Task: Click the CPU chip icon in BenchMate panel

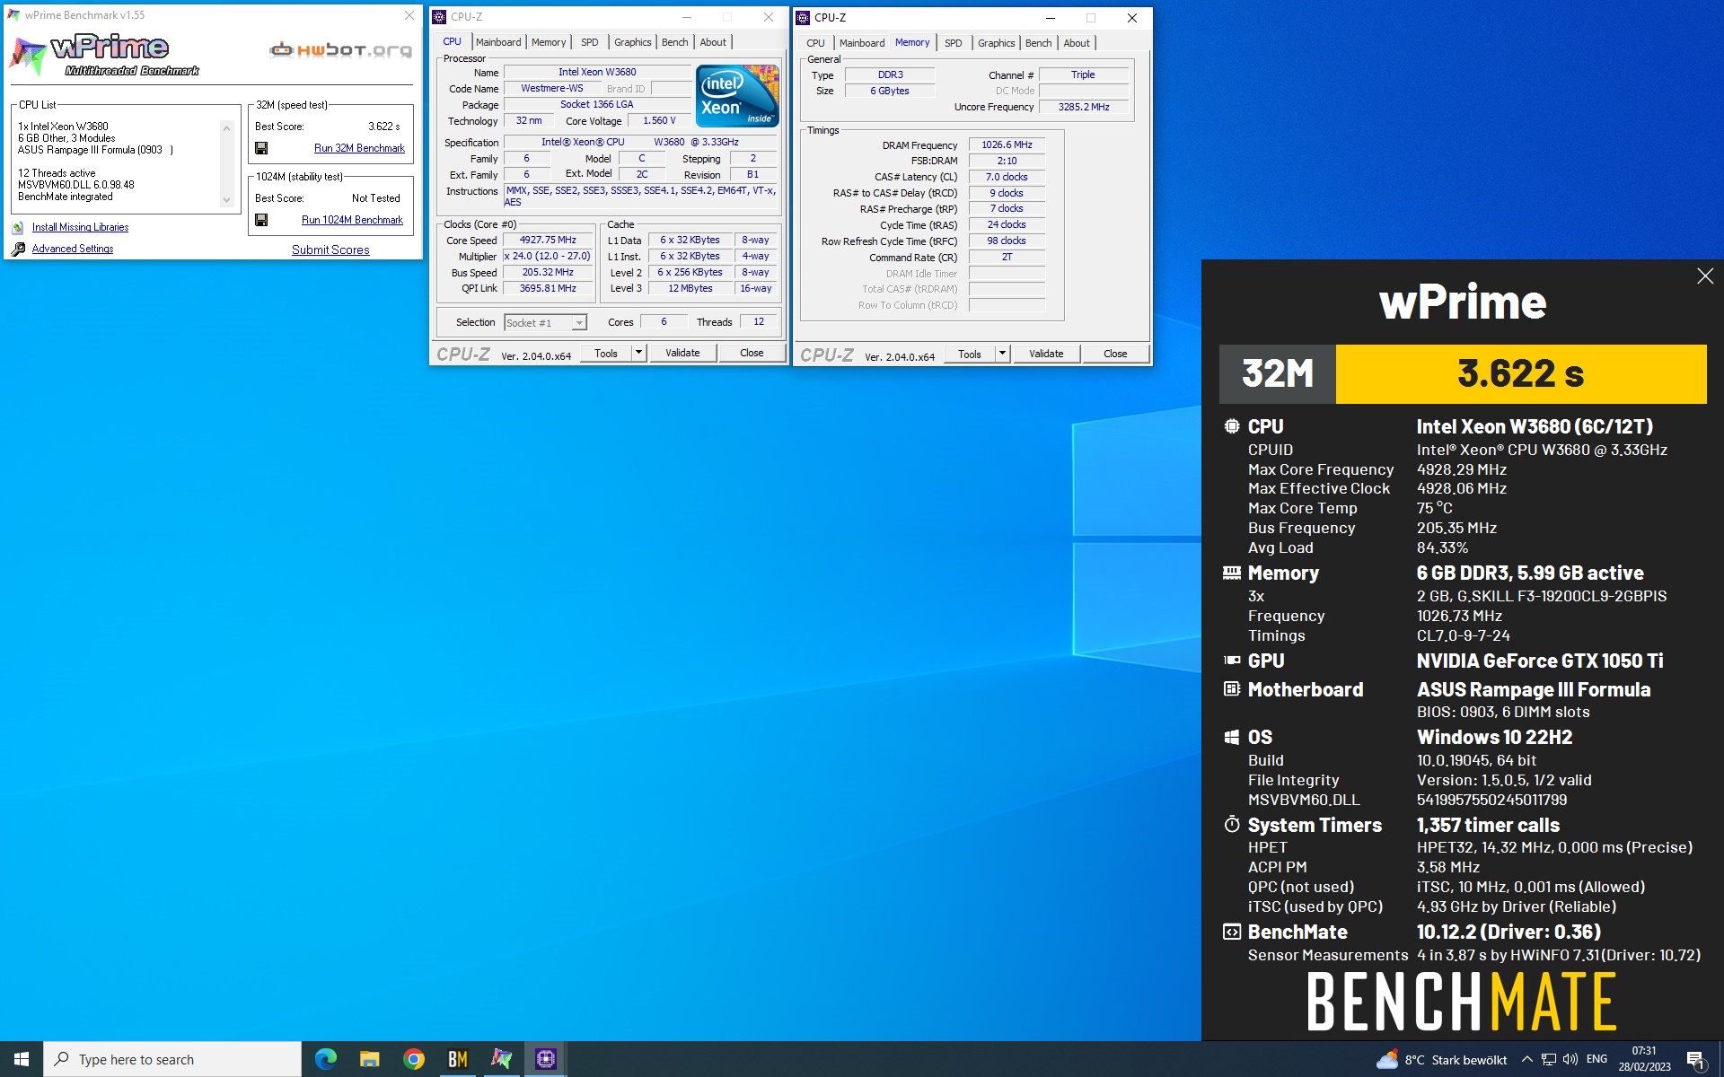Action: click(x=1232, y=426)
